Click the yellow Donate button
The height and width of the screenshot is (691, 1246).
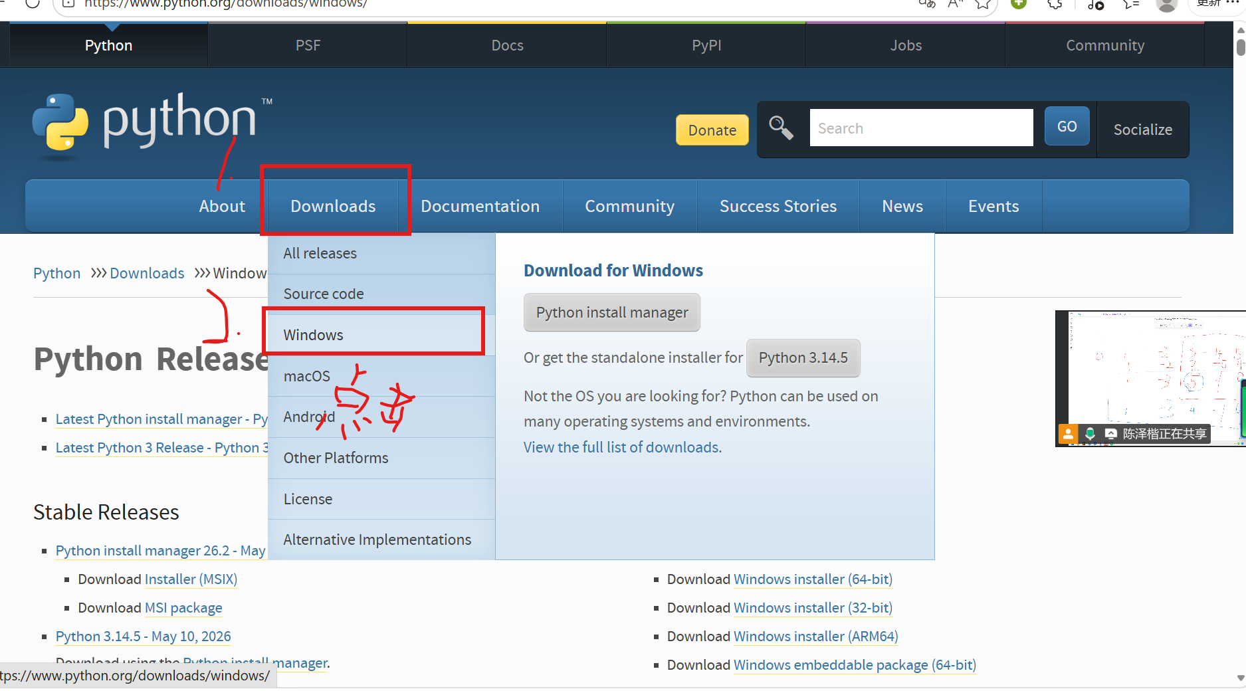(x=712, y=130)
